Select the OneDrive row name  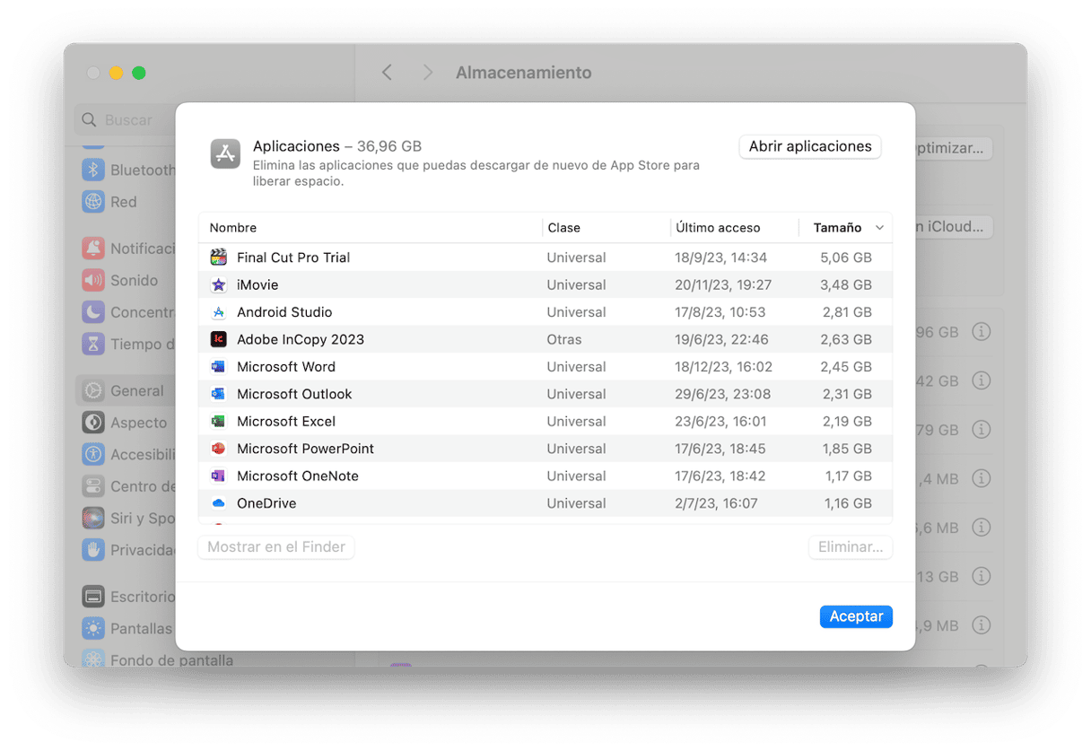click(x=266, y=503)
